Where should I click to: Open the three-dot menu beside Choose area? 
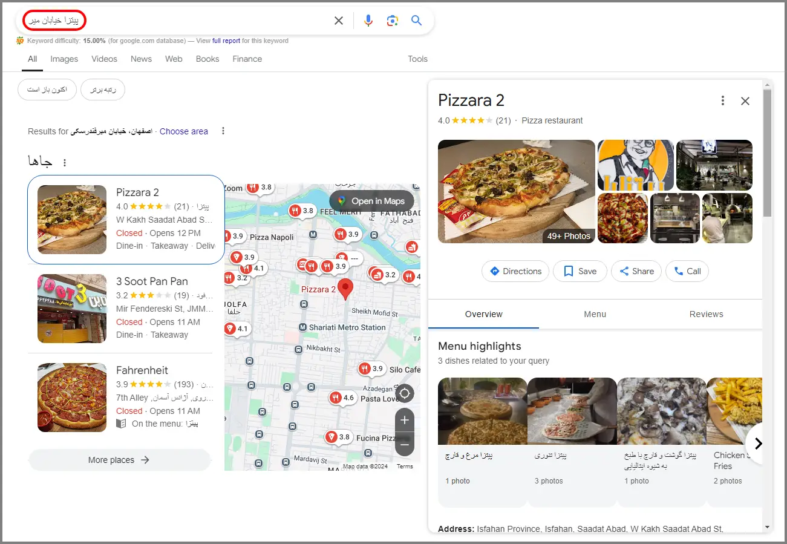pyautogui.click(x=223, y=131)
